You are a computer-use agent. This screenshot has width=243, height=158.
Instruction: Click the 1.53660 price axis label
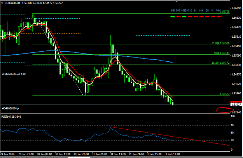[x=236, y=94]
